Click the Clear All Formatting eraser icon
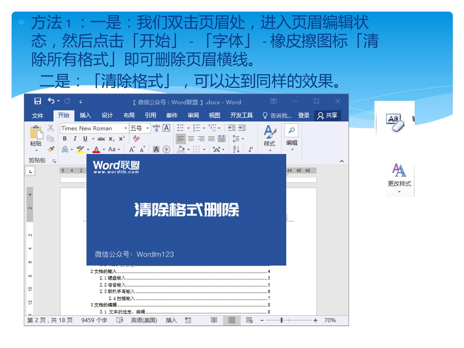This screenshot has width=464, height=348. 137,139
